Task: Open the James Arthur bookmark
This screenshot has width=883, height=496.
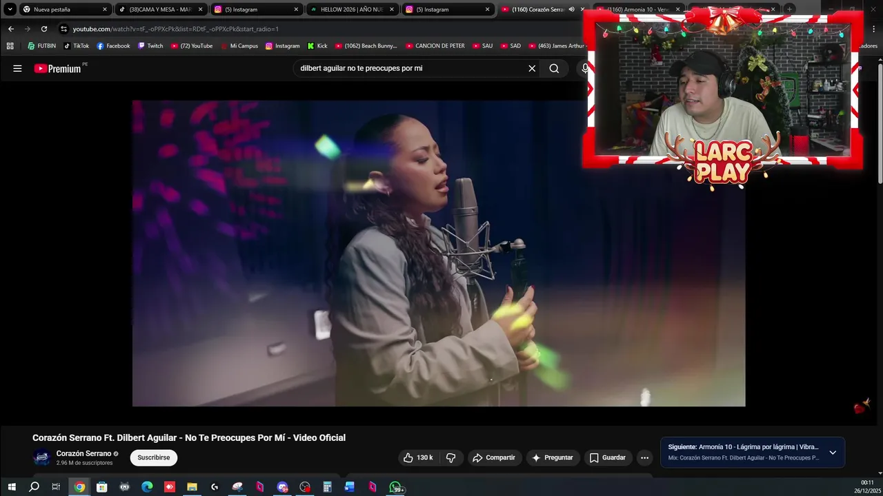Action: [x=556, y=45]
